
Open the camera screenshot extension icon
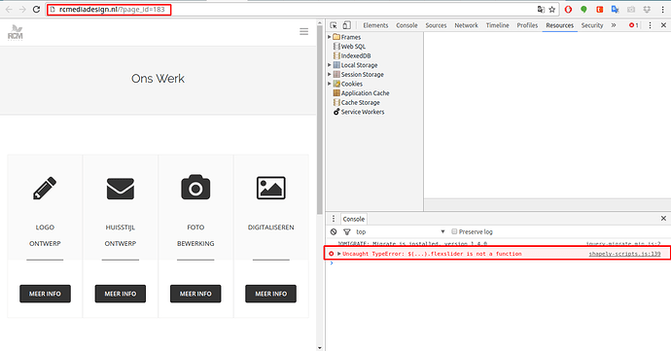point(631,9)
